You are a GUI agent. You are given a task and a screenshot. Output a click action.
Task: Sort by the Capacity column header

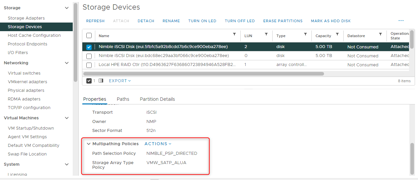point(323,36)
